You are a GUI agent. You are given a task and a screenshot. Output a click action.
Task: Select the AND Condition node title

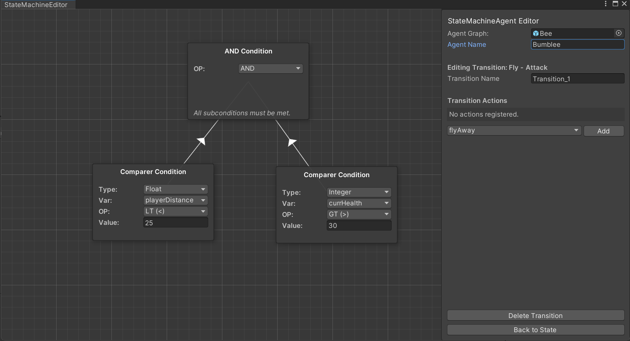248,51
